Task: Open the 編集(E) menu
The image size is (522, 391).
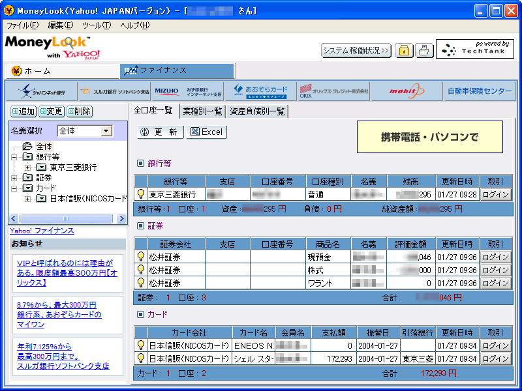Action: click(60, 25)
